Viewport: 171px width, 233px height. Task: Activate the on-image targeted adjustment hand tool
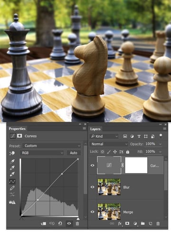12,153
